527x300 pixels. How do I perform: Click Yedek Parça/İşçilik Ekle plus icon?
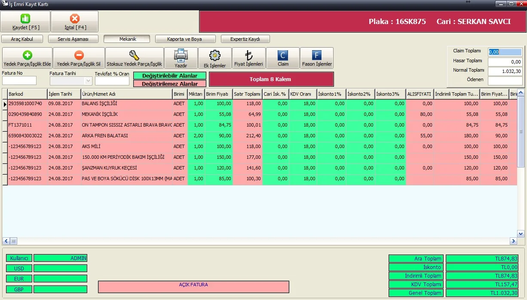(27, 55)
